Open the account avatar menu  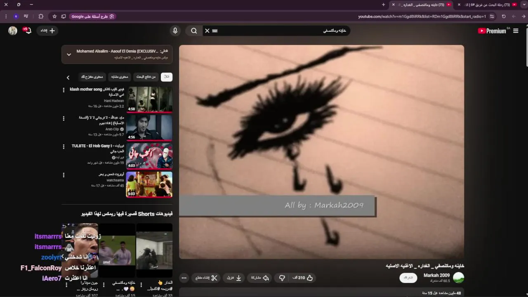pos(13,31)
